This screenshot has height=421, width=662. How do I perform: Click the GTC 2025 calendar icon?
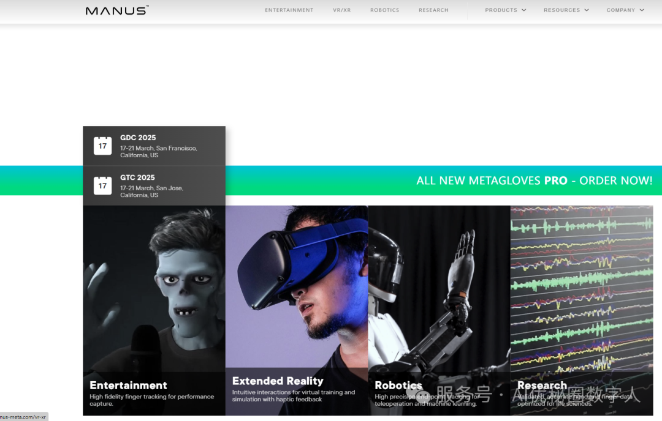pyautogui.click(x=102, y=185)
